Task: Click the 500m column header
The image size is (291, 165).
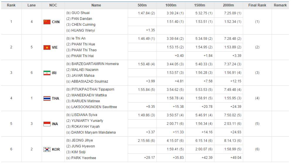Action: [x=142, y=5]
